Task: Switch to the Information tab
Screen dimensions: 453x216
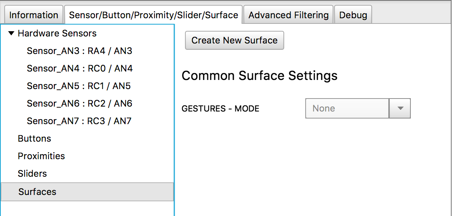Action: 33,15
